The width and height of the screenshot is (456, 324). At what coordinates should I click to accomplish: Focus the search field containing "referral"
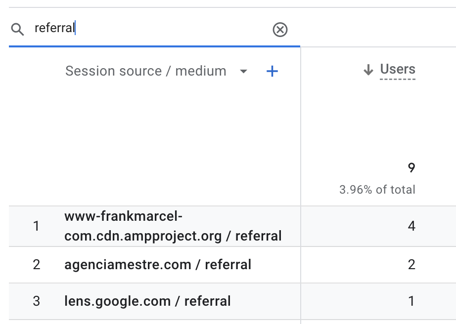(148, 29)
